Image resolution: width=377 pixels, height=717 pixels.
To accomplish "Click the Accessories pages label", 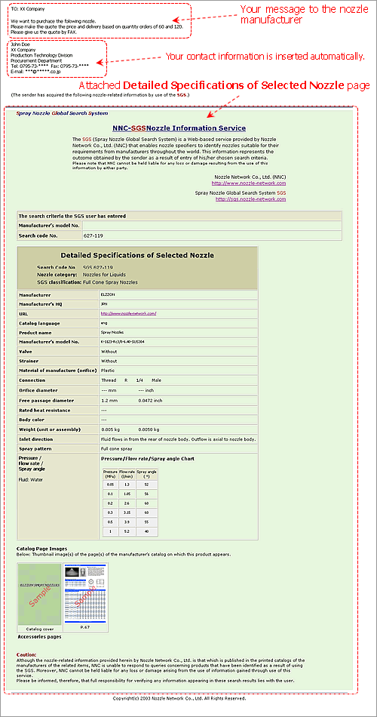I will tap(39, 637).
